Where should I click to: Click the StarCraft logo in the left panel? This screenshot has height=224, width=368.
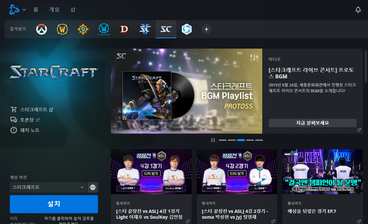tap(54, 72)
